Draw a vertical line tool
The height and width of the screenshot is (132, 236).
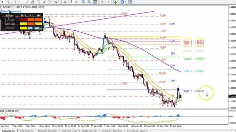[x=15, y=2]
